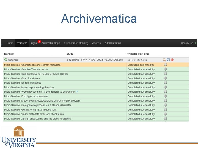Click 'Completed successfully' status for Scan for viruses
The width and height of the screenshot is (198, 148).
point(141,78)
